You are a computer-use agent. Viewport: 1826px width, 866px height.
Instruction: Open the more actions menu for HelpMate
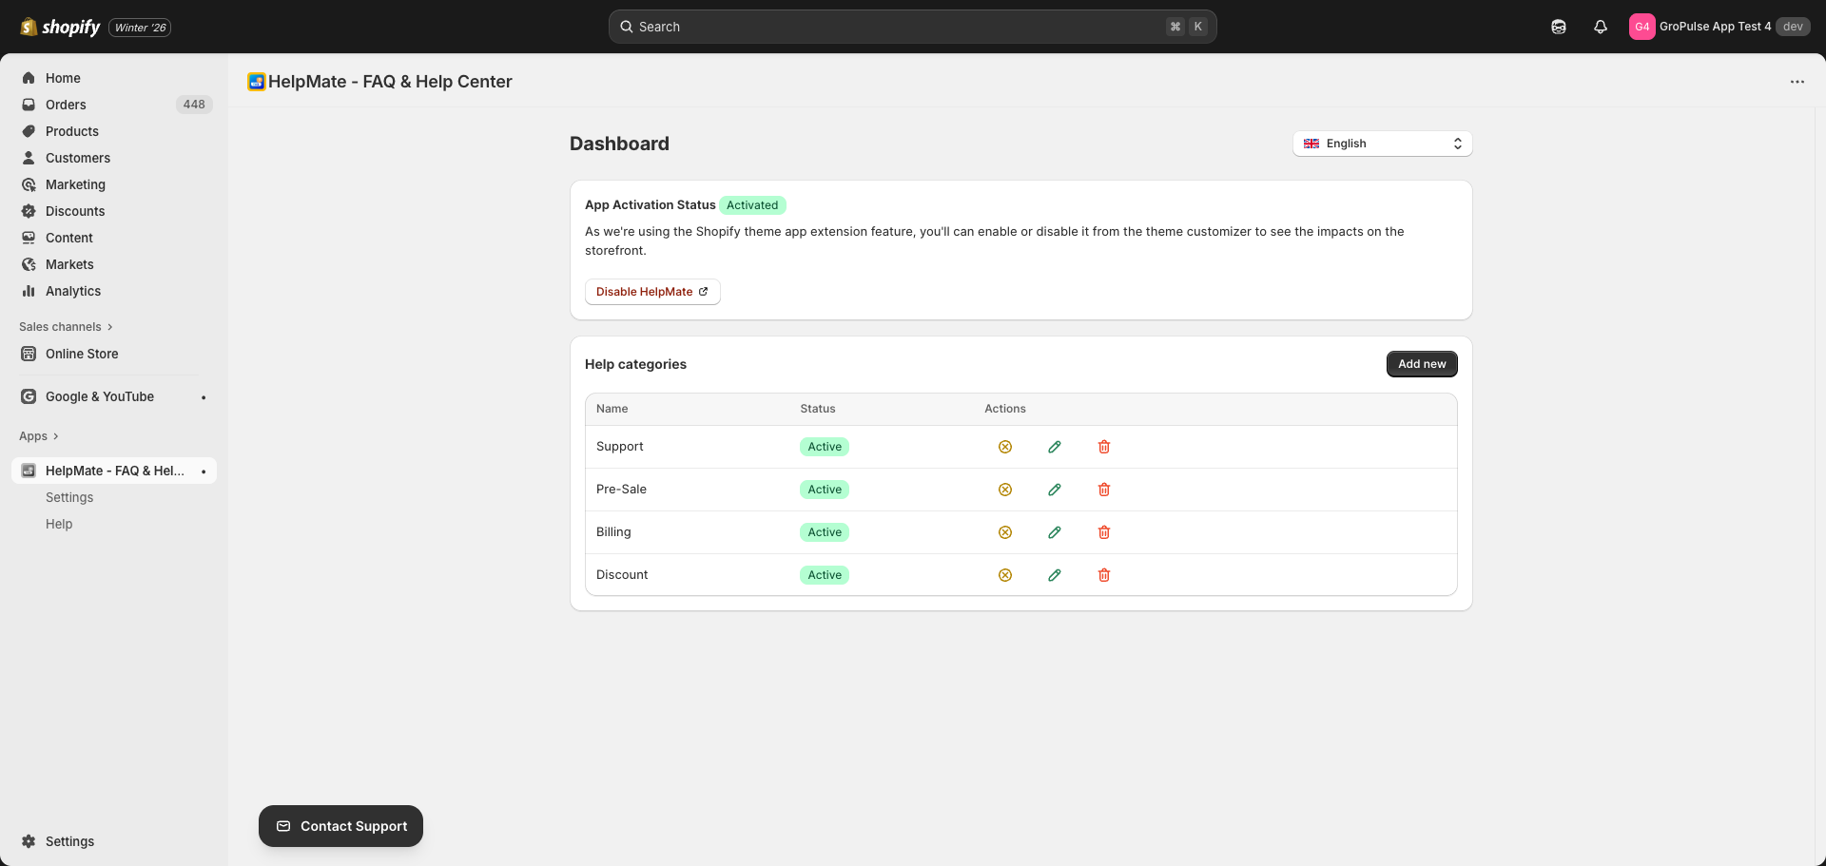pos(1797,82)
